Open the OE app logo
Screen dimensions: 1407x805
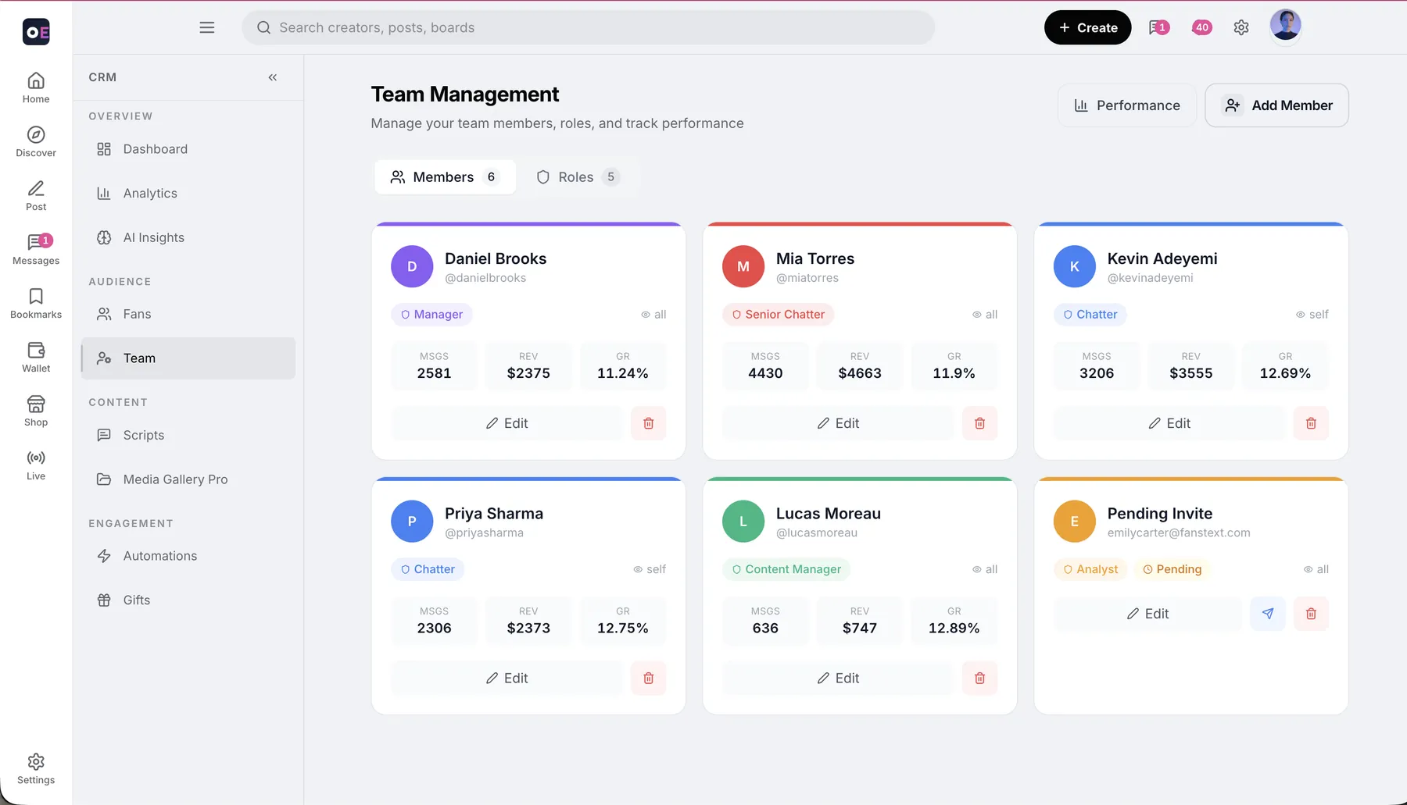pos(36,32)
